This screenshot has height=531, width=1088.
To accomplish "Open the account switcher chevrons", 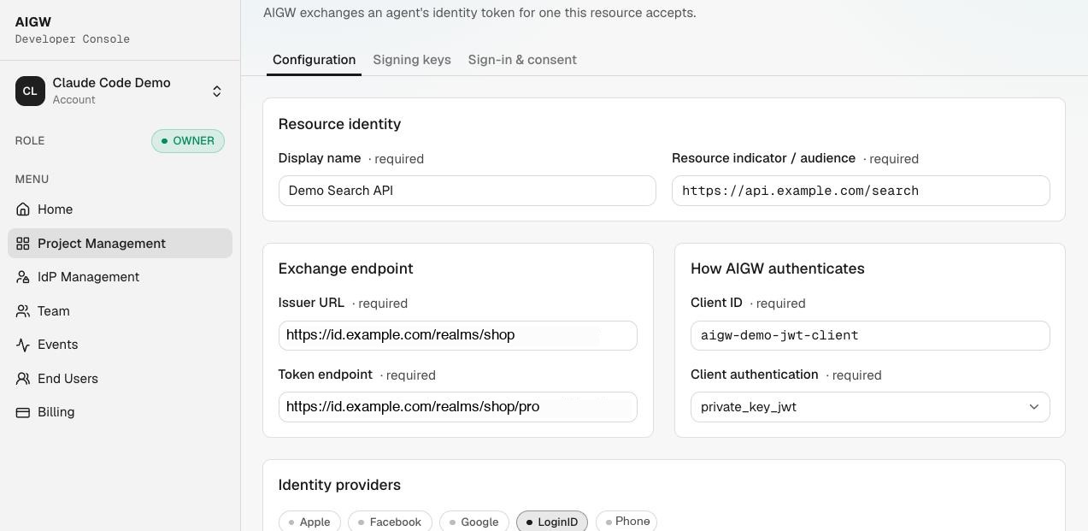I will 217,91.
